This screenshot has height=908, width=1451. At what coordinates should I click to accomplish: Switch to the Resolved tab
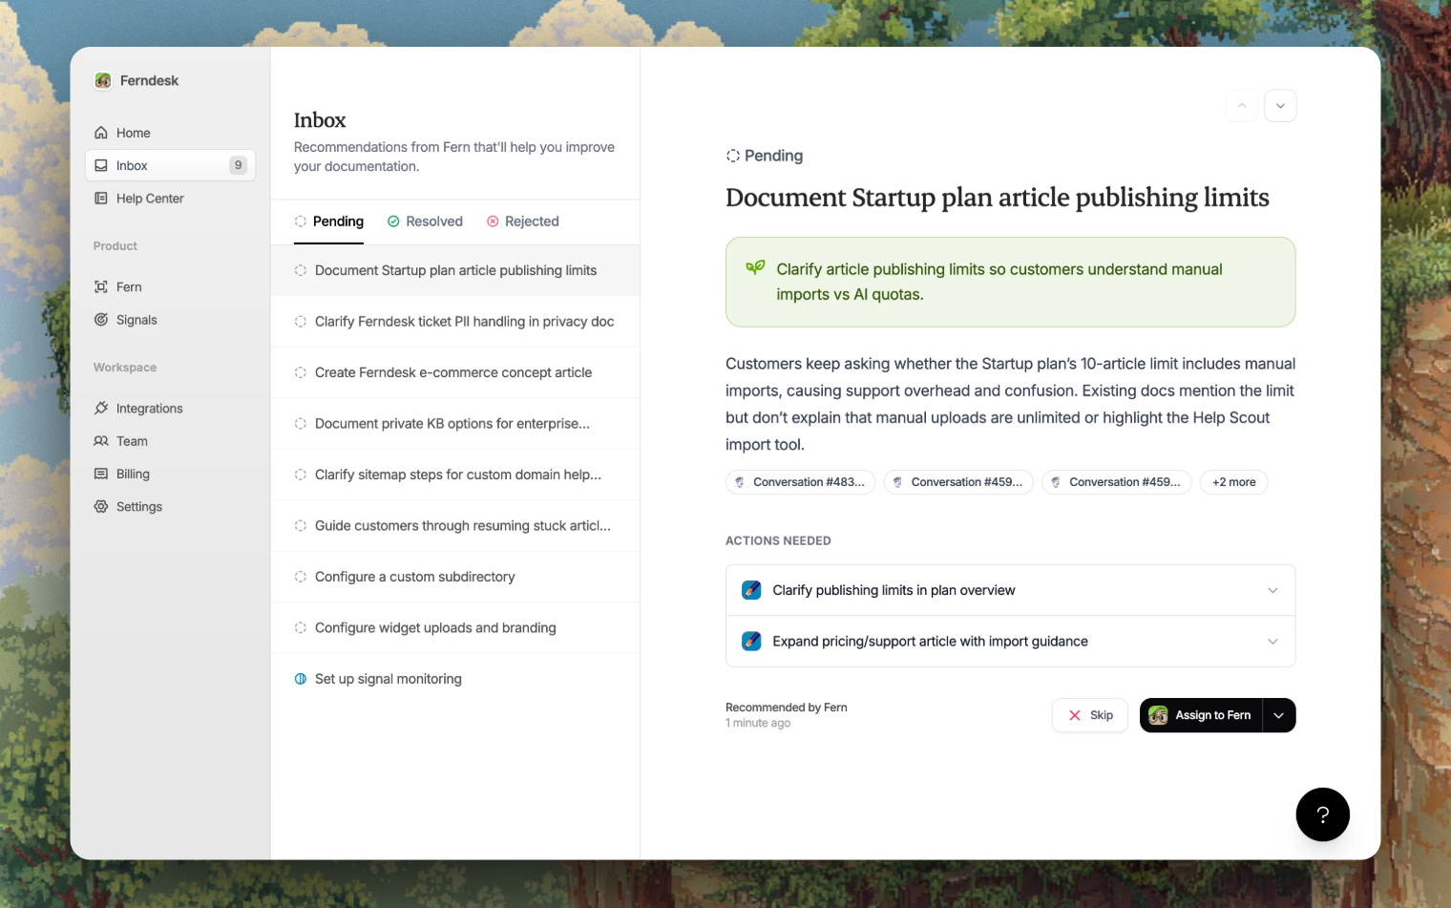click(x=425, y=222)
